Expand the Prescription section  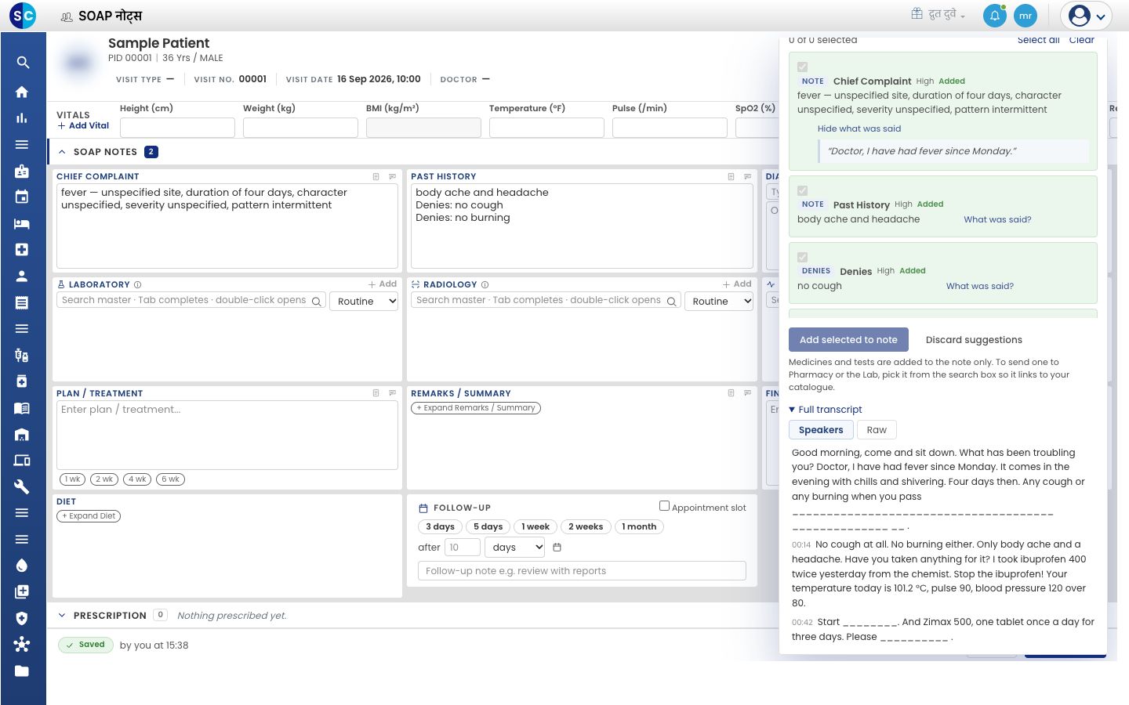[62, 616]
